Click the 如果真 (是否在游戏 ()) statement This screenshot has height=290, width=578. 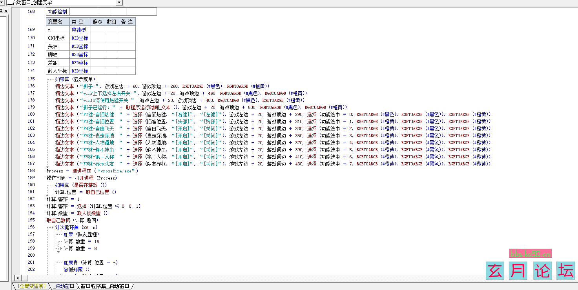point(81,185)
